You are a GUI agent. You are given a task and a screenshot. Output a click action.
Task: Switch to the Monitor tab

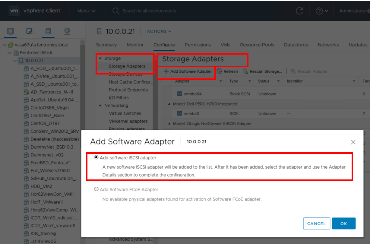coord(135,45)
